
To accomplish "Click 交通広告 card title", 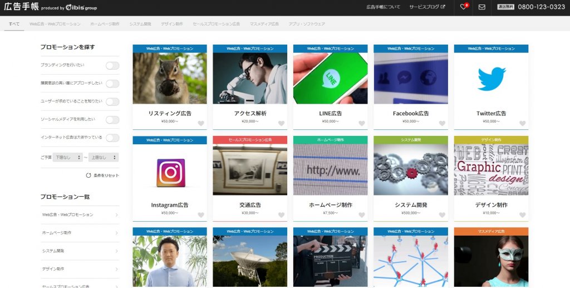I will tap(250, 205).
